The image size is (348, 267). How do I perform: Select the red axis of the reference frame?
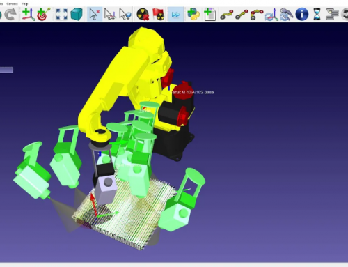coord(93,204)
